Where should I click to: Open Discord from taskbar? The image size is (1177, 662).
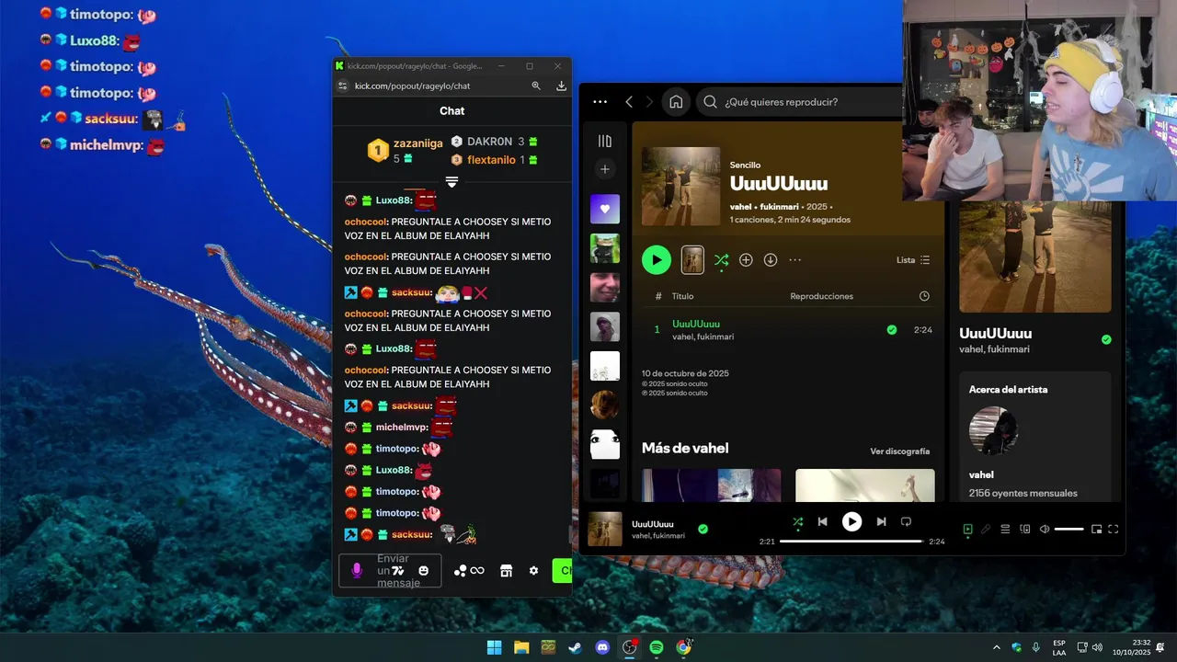coord(602,647)
